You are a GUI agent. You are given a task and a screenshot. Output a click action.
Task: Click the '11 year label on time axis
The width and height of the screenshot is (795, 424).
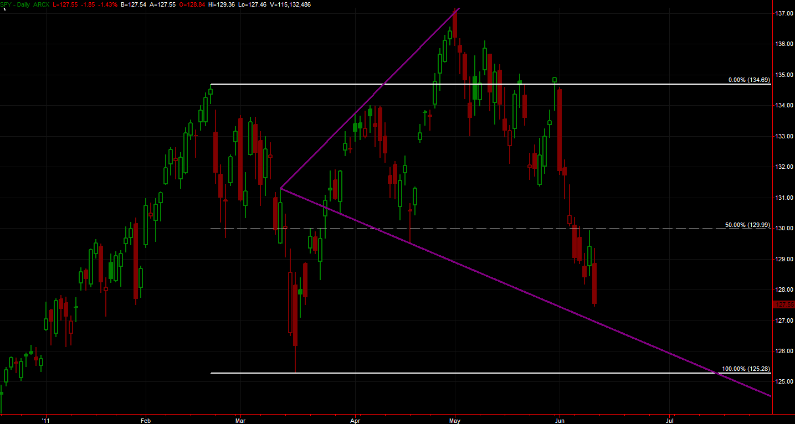tap(47, 420)
